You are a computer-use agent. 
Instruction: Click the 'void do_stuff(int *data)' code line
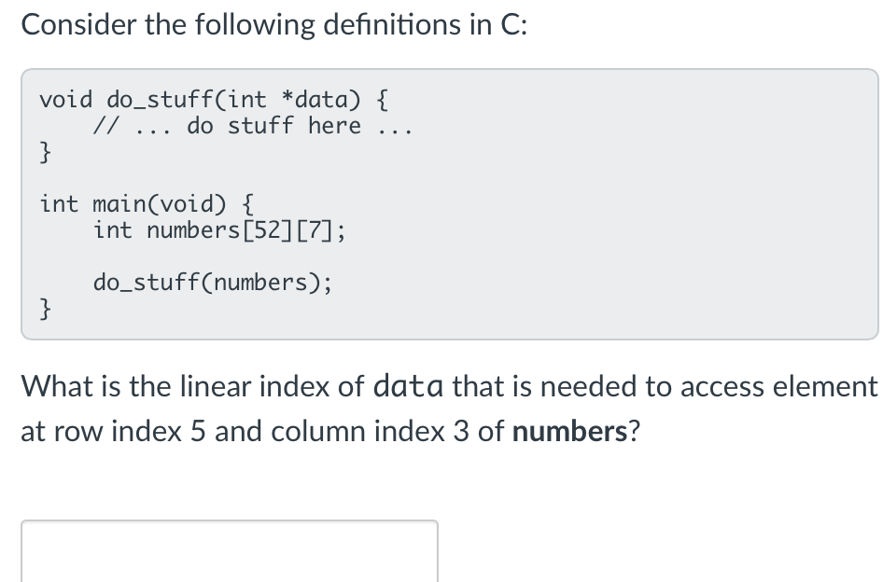214,100
